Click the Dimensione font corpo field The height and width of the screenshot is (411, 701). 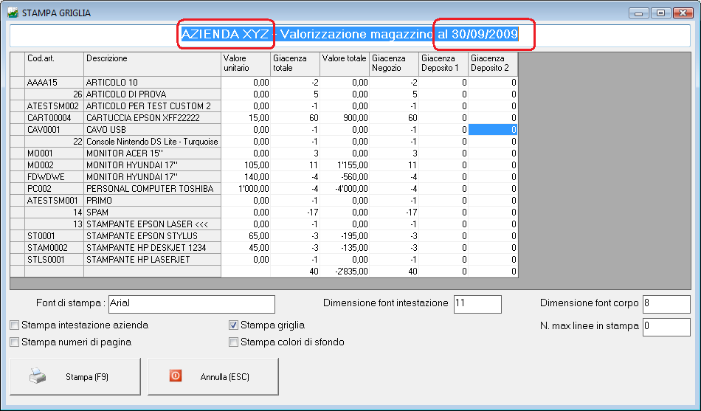click(x=666, y=304)
